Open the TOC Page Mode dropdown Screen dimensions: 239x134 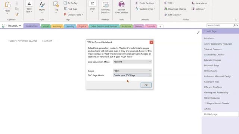coord(132,75)
